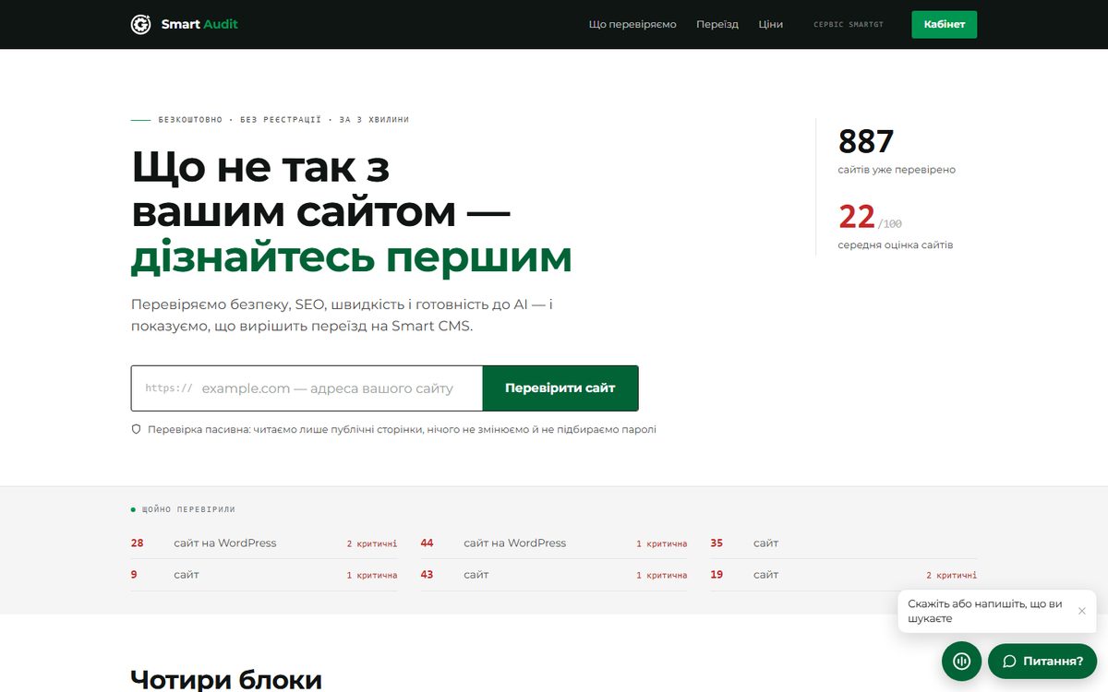The image size is (1108, 692).
Task: Open the Що перевіряємо menu item
Action: coord(632,24)
